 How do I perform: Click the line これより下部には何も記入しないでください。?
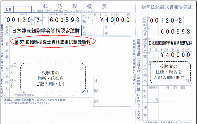(27, 103)
